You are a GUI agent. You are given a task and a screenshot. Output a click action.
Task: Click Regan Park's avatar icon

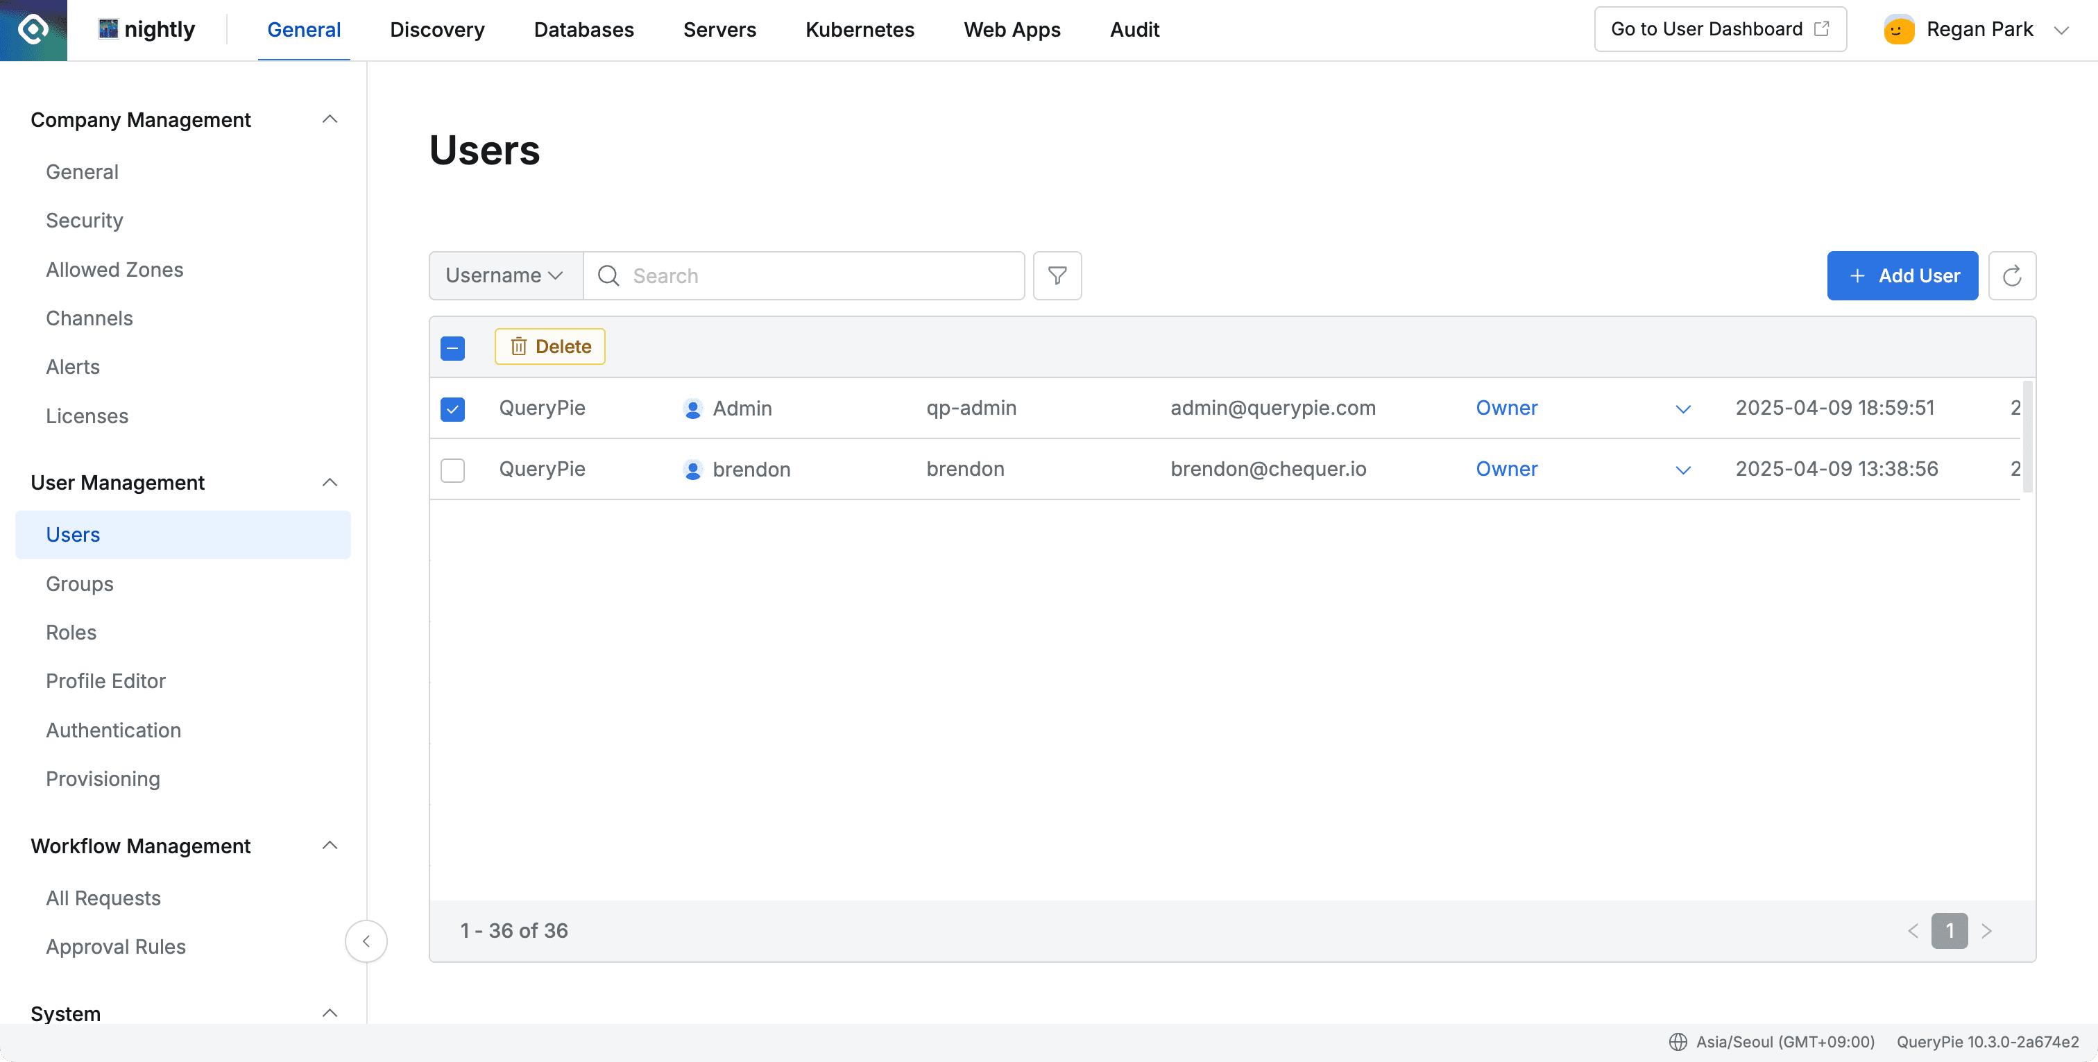1898,30
